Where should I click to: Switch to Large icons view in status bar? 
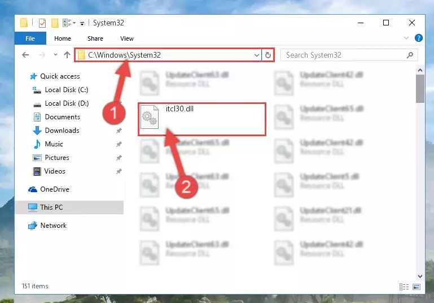pos(417,287)
